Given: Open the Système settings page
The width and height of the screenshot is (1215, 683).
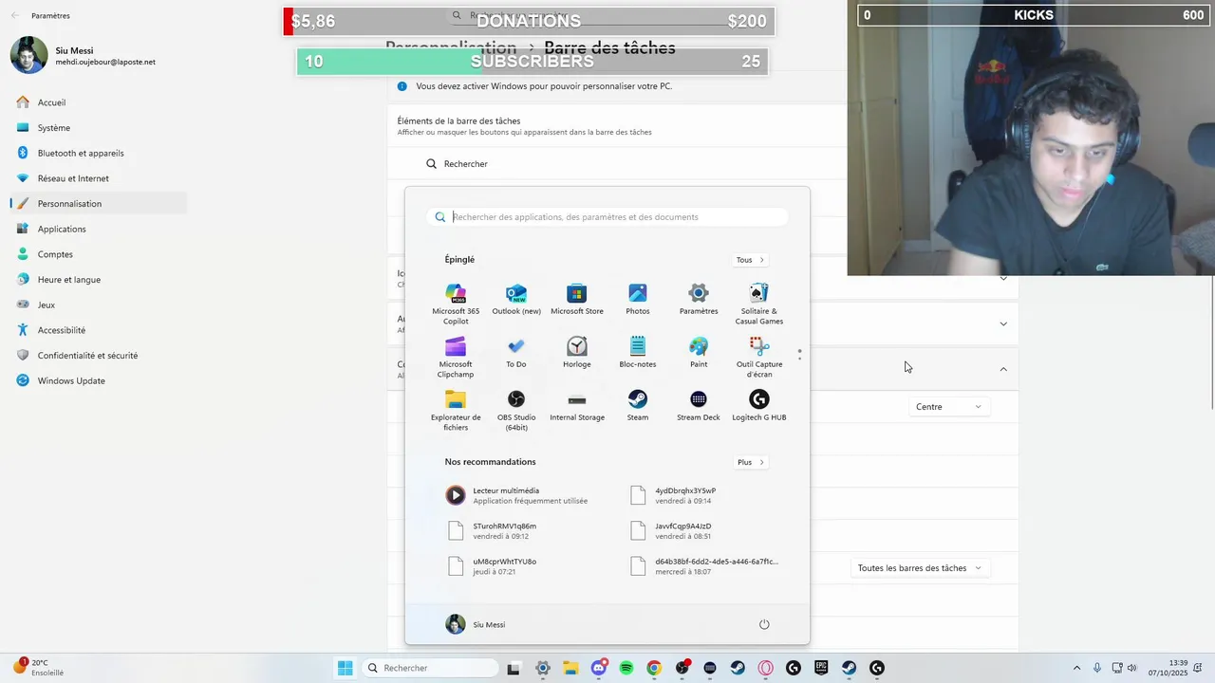Looking at the screenshot, I should [x=99, y=128].
